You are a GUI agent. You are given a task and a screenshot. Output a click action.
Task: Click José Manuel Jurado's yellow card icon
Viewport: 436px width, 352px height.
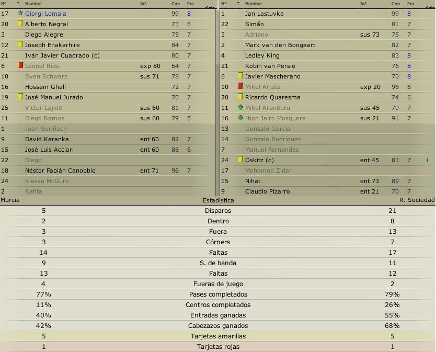(x=20, y=97)
